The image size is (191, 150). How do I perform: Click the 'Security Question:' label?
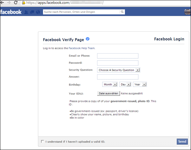tap(81, 70)
